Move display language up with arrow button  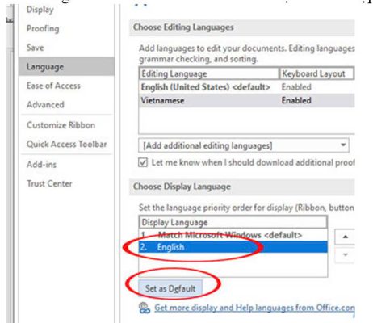click(x=345, y=237)
